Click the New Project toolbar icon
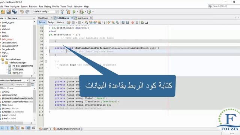240x135 pixels. click(x=3, y=12)
